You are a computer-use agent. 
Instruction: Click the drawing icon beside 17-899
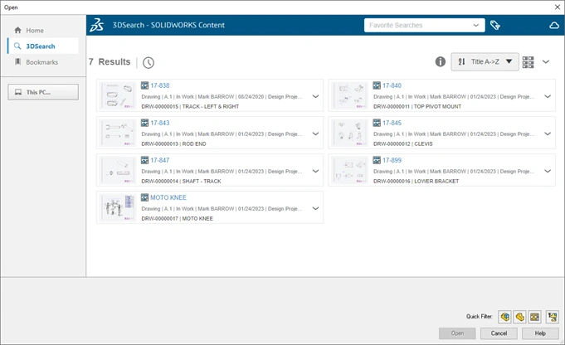377,160
